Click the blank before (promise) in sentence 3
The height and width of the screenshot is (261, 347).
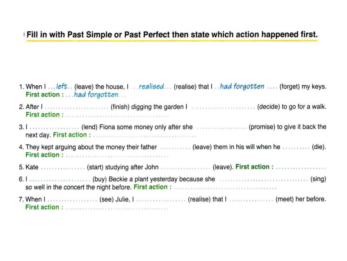[221, 127]
